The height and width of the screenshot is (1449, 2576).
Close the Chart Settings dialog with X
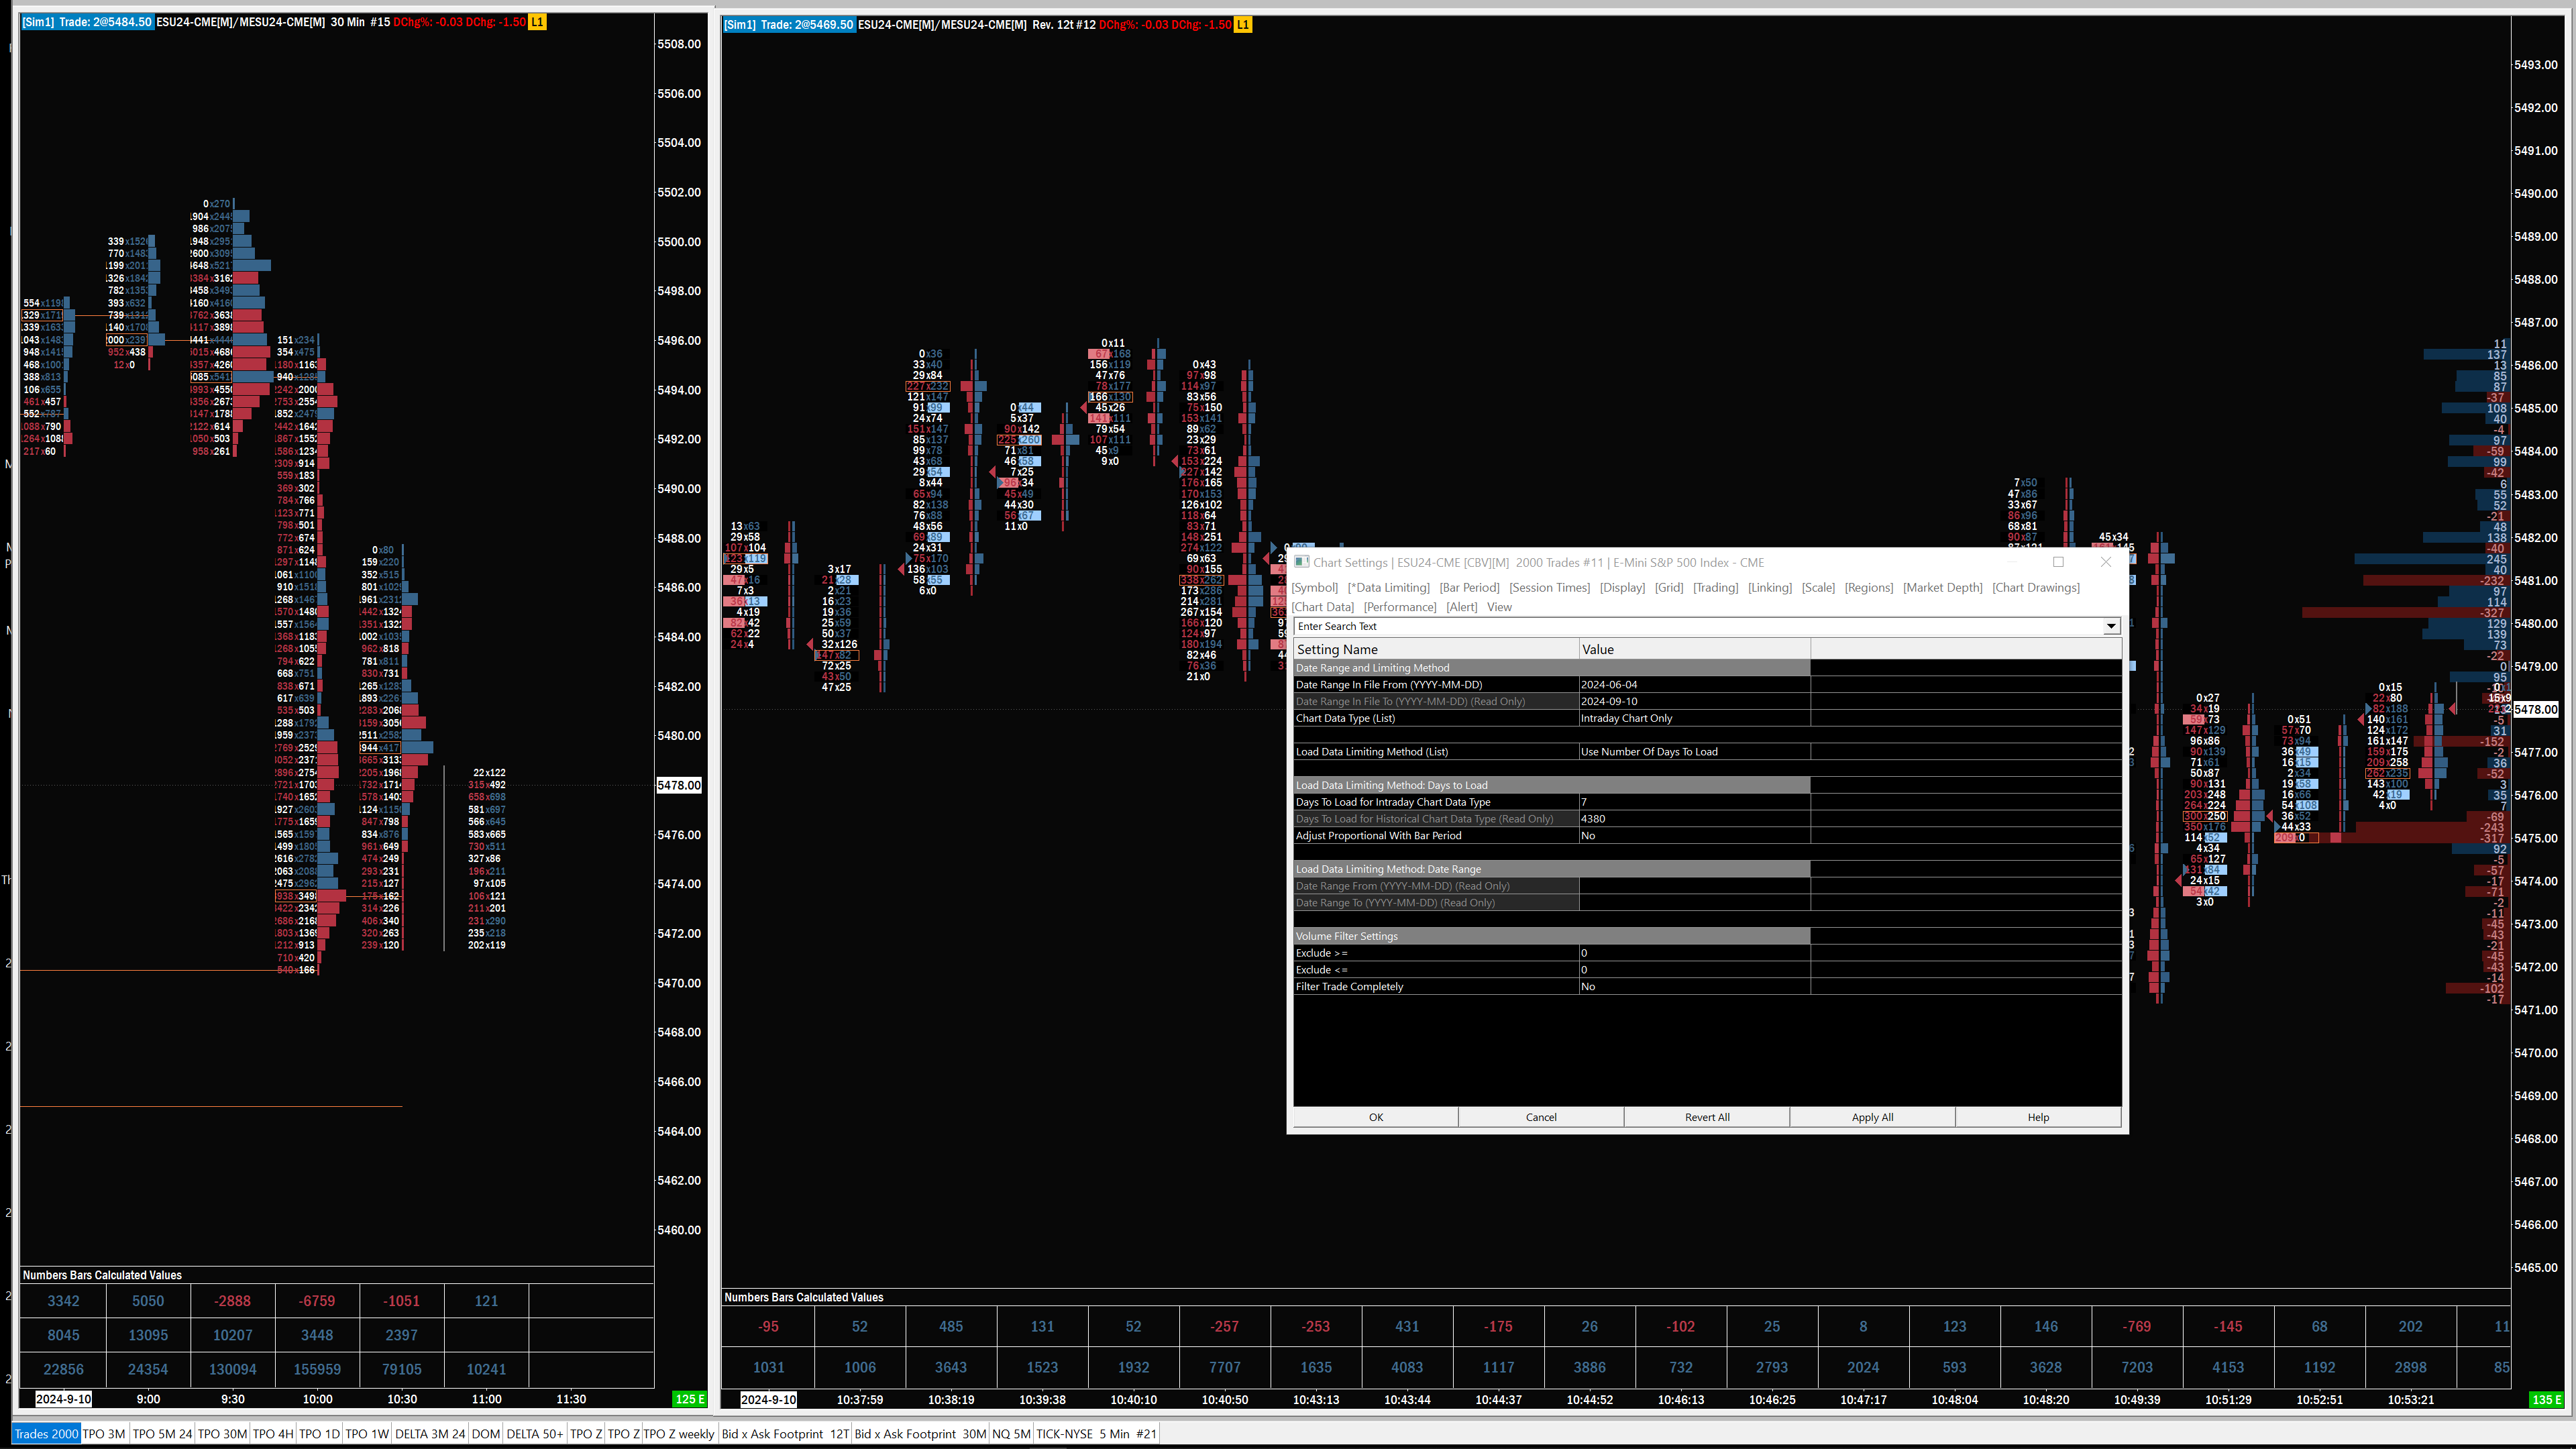[x=2106, y=562]
